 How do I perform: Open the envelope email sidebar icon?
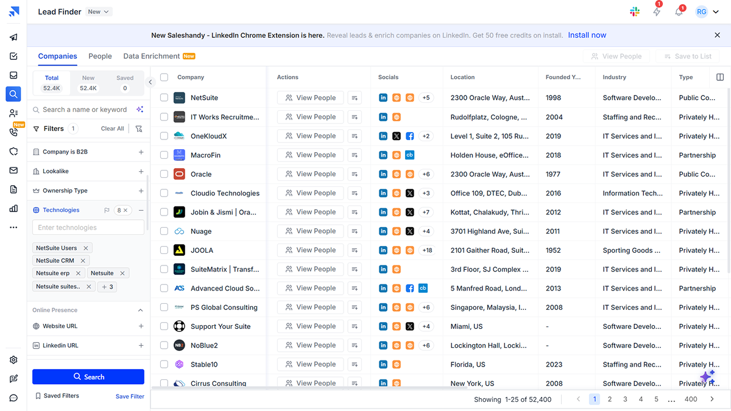13,170
